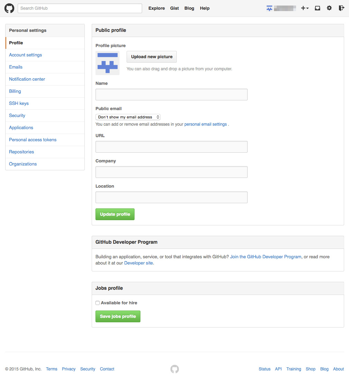
Task: Click the footer GitHub mark icon
Action: [x=175, y=369]
